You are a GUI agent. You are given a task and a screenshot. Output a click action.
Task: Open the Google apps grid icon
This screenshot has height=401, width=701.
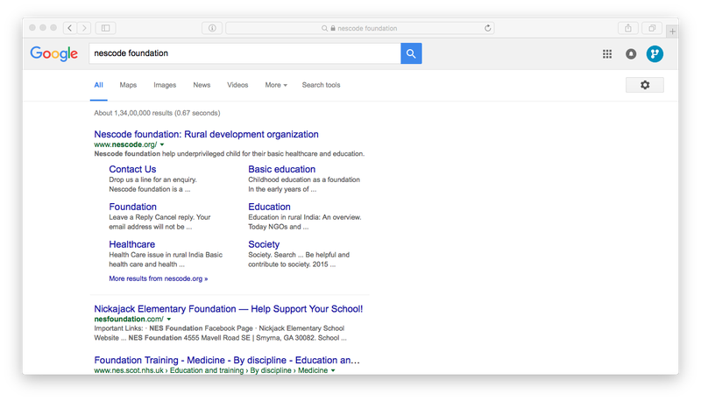point(607,54)
